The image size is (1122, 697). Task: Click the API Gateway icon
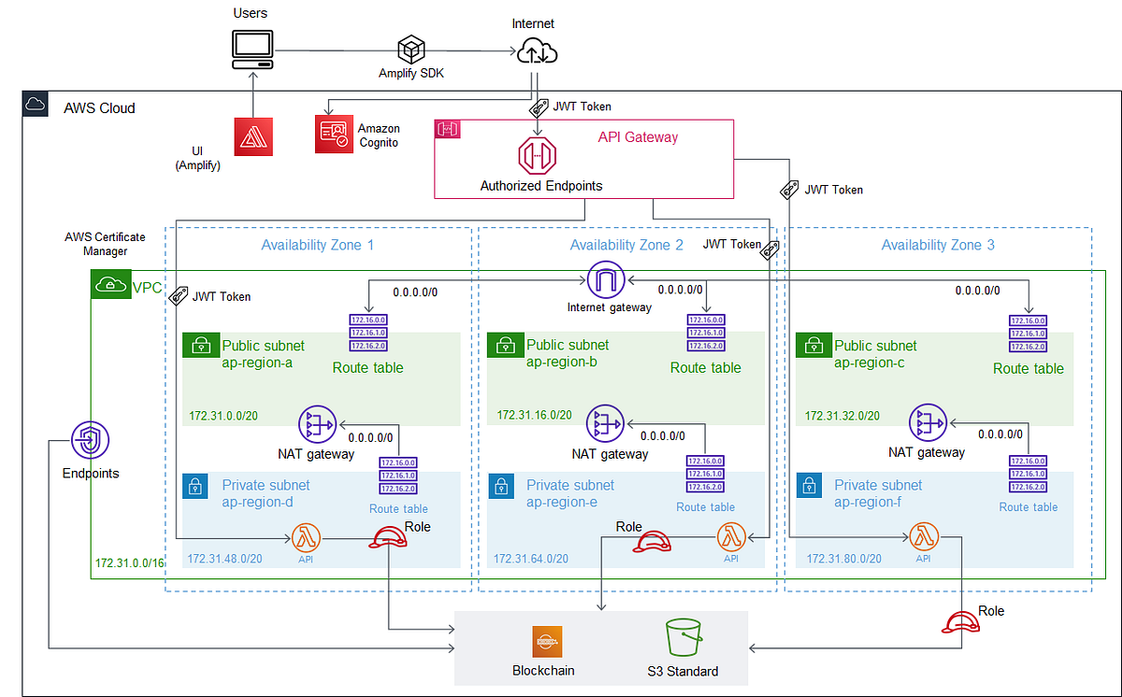tap(538, 154)
